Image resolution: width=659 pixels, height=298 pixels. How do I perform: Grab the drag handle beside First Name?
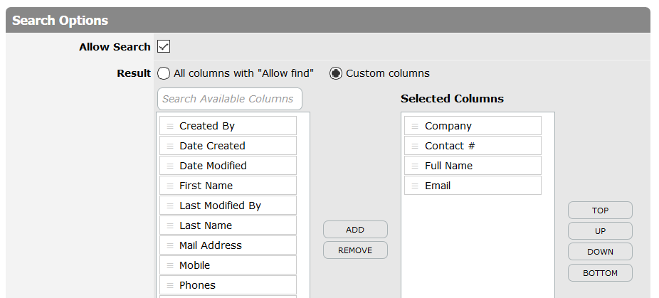(170, 186)
